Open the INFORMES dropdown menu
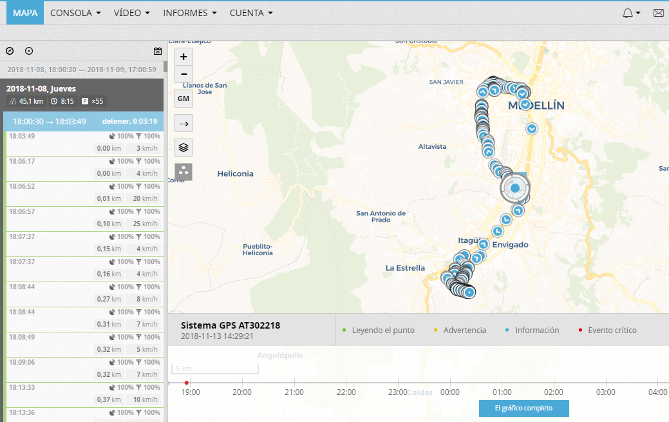 [x=190, y=13]
